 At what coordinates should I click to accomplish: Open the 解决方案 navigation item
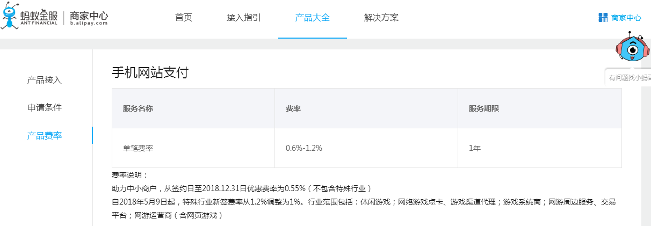[x=381, y=17]
